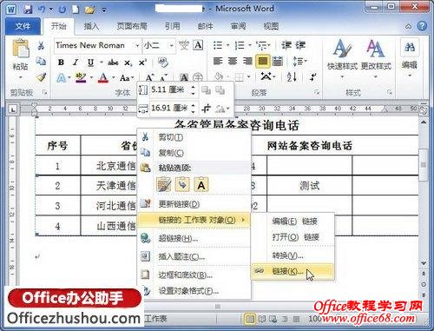Click the minimize ribbon caret icon
This screenshot has width=434, height=331.
coord(408,27)
